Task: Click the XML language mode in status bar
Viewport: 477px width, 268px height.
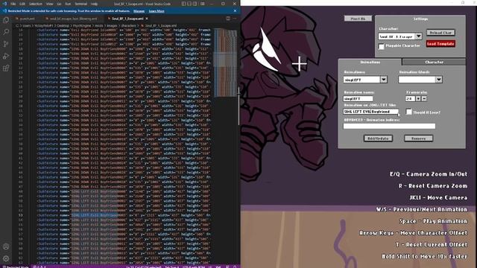Action: click(218, 267)
